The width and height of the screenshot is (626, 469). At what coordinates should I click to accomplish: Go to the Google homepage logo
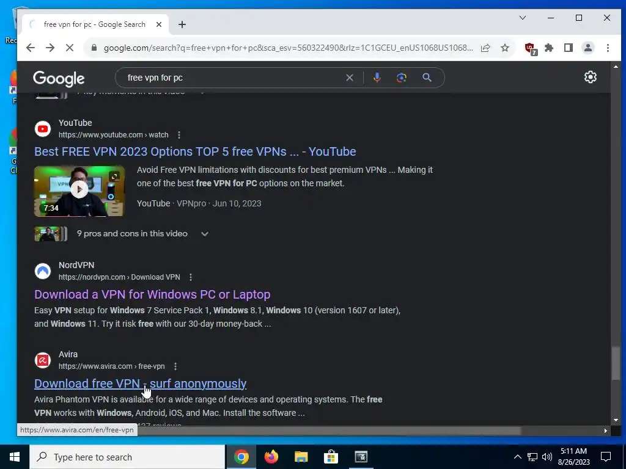click(x=59, y=79)
